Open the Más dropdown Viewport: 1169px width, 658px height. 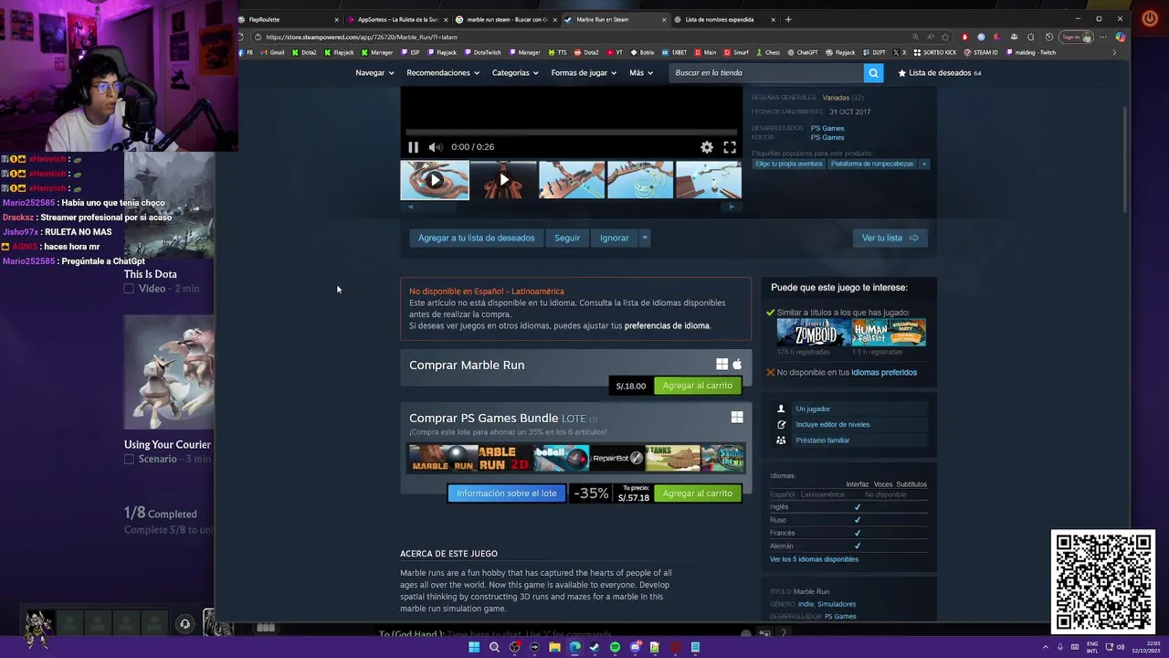click(x=641, y=73)
